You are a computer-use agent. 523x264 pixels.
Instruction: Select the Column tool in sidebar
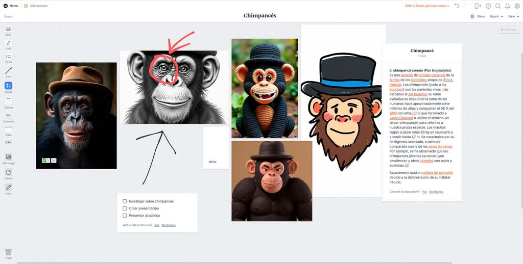pos(8,101)
